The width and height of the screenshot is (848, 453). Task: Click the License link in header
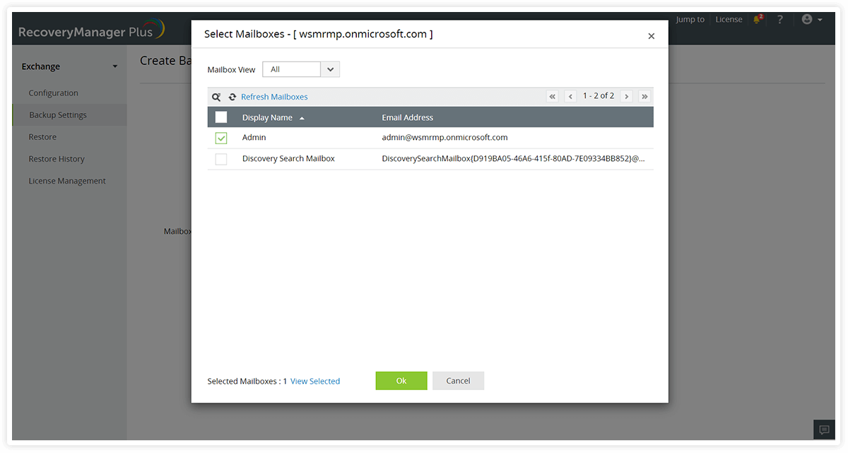[729, 19]
